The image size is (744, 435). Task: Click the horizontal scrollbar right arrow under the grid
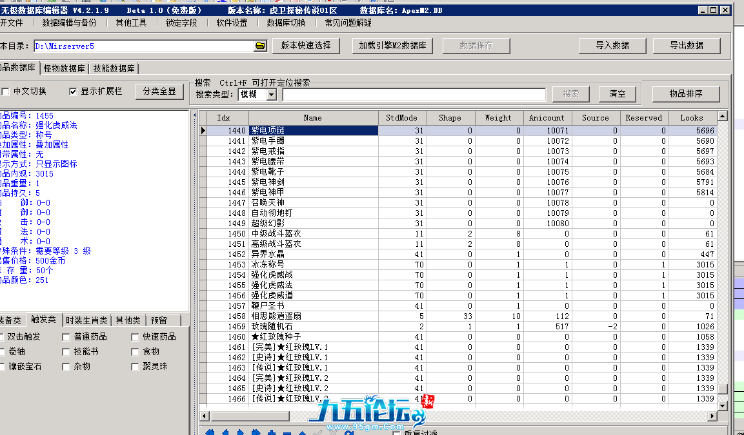pos(712,416)
